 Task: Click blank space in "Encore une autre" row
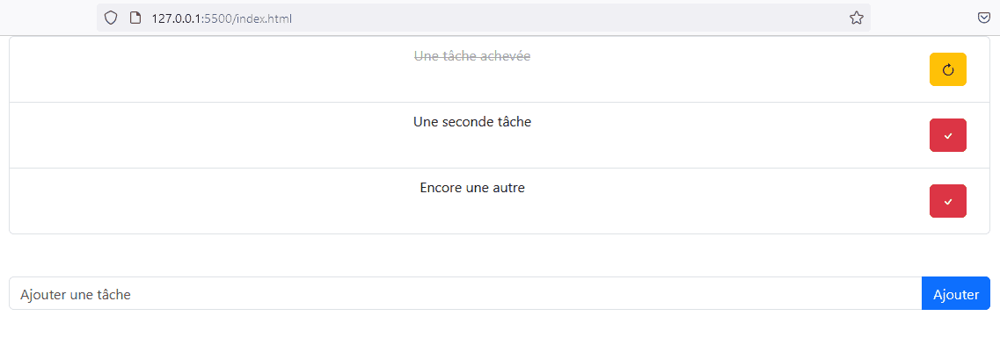(x=210, y=201)
